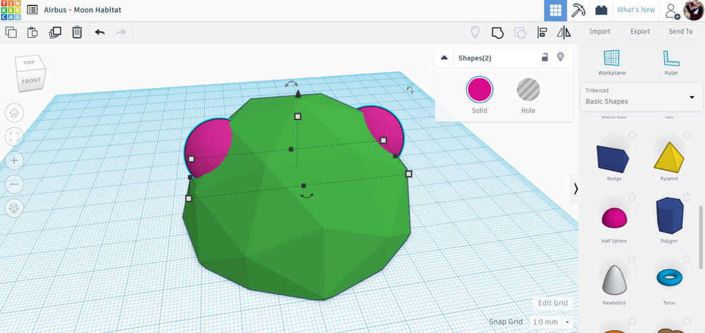Hide selected shapes via the Shapes panel lightbulb
The image size is (705, 333).
[560, 58]
